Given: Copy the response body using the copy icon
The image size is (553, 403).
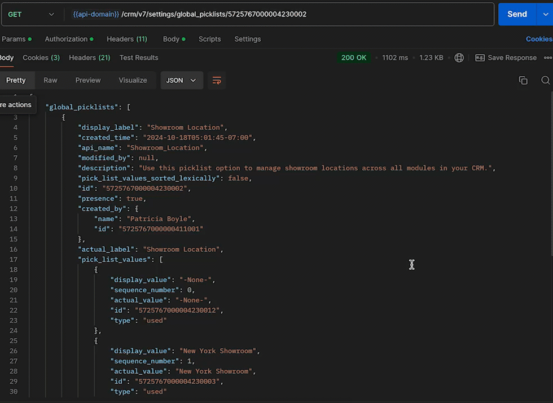Looking at the screenshot, I should coord(523,80).
